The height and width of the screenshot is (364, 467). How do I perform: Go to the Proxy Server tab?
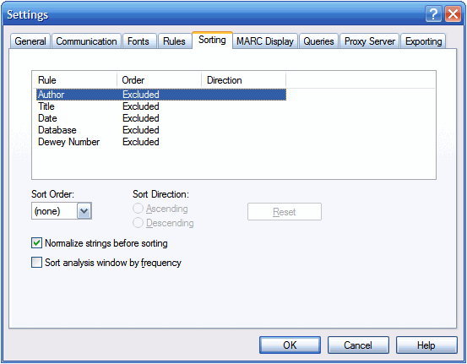click(x=370, y=41)
